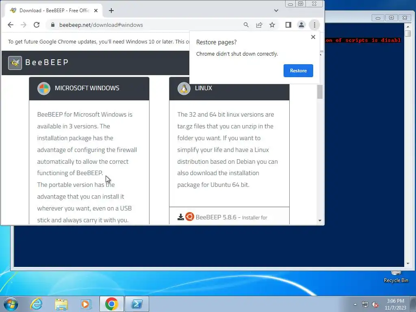The height and width of the screenshot is (312, 416).
Task: Open the address bar search magnifier
Action: 246,25
